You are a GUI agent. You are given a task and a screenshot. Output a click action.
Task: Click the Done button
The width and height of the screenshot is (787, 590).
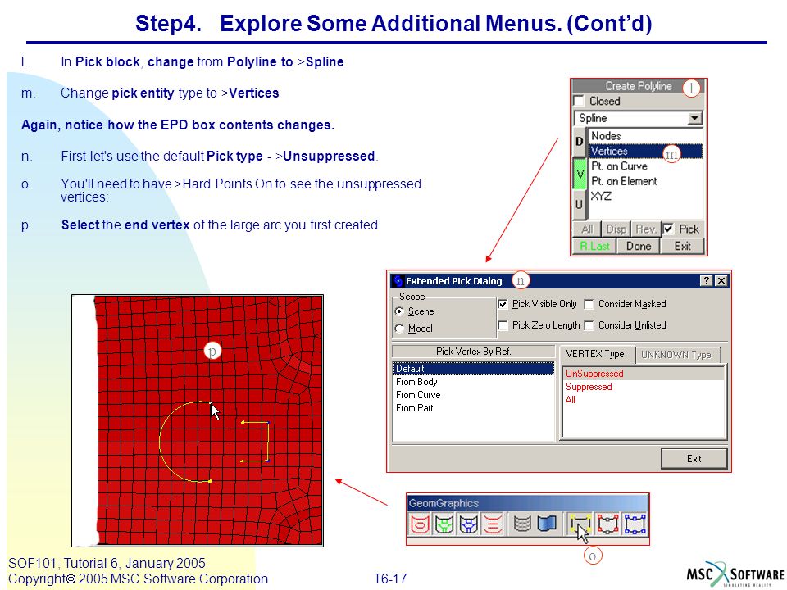[639, 247]
